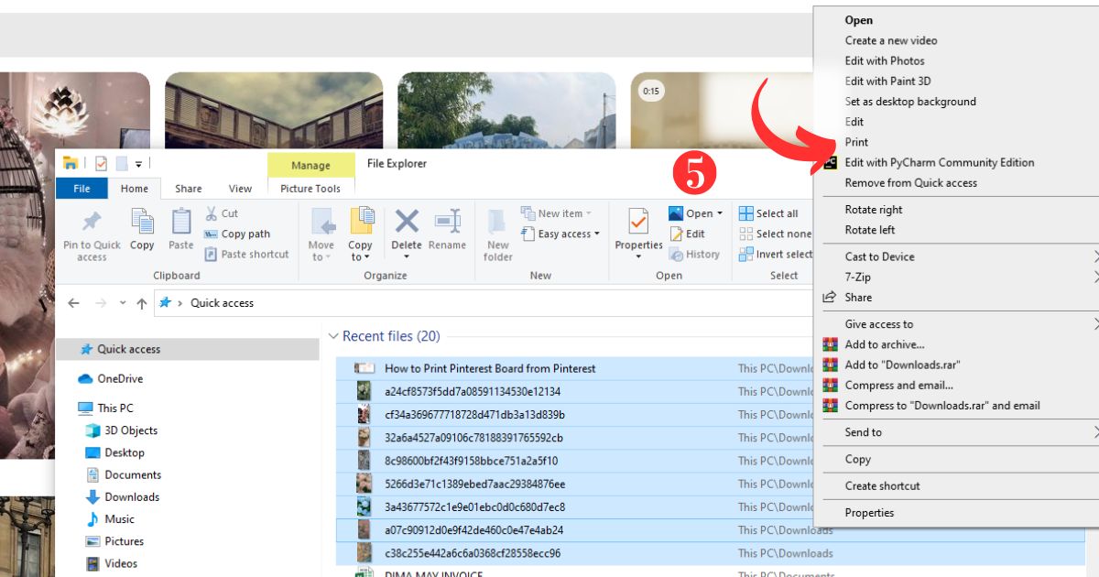Click the red Delete X icon
Image resolution: width=1099 pixels, height=577 pixels.
pyautogui.click(x=407, y=221)
